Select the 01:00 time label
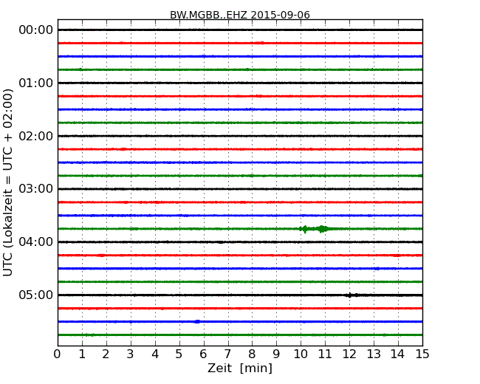The width and height of the screenshot is (480, 384). [36, 83]
